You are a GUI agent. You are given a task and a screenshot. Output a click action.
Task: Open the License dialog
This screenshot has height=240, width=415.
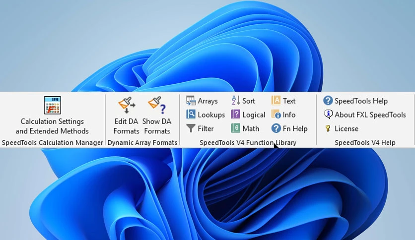click(341, 129)
